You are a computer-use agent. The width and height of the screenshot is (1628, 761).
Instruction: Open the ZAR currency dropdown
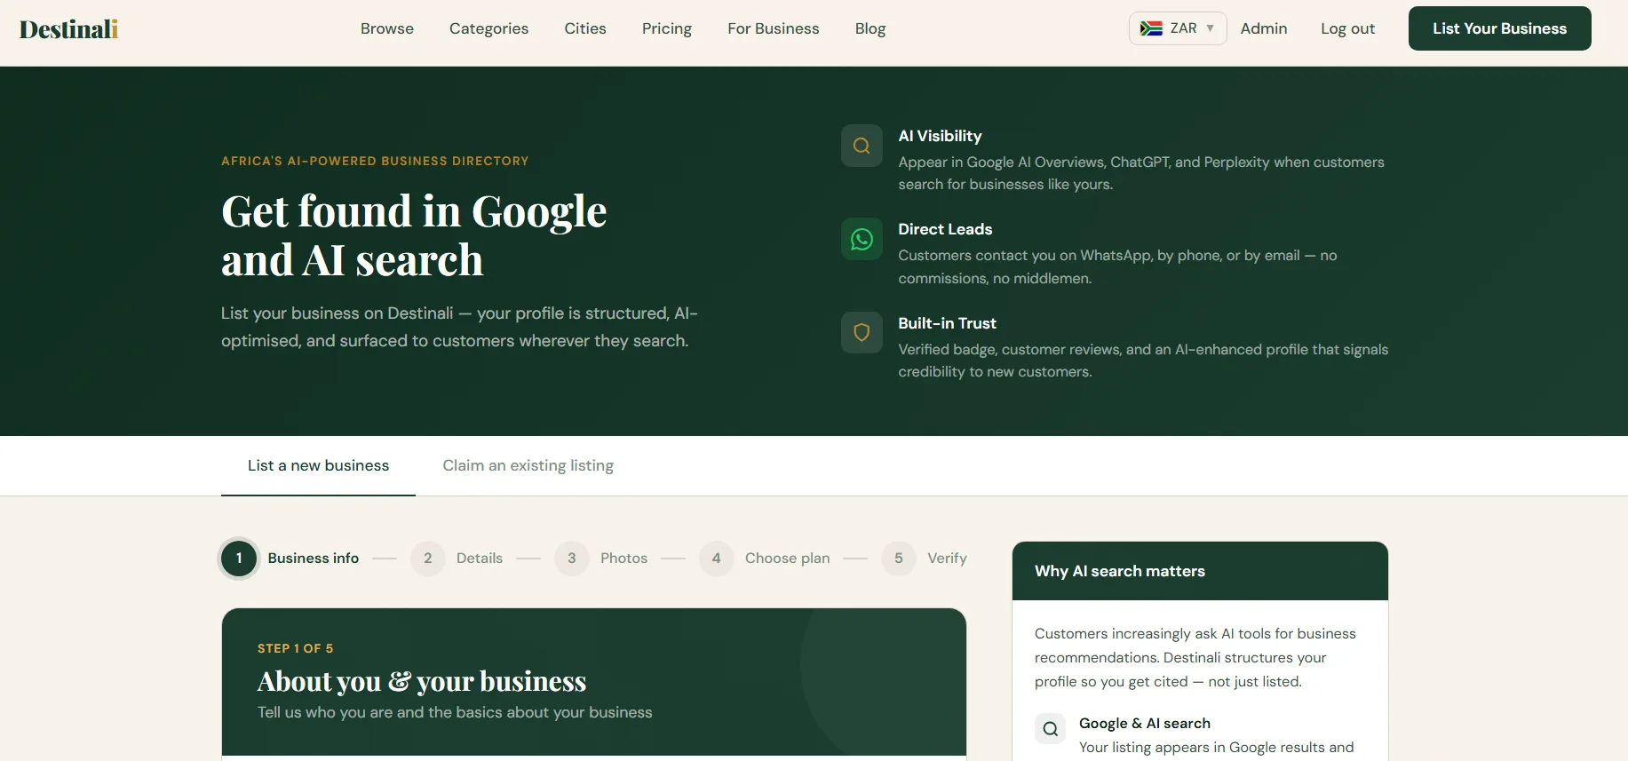click(1178, 28)
